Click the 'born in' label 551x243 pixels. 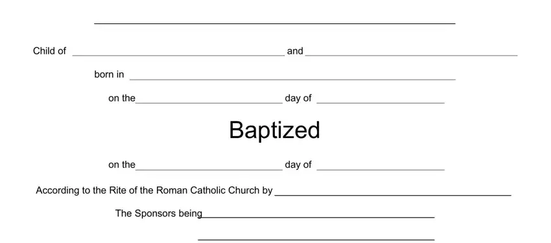(x=109, y=75)
